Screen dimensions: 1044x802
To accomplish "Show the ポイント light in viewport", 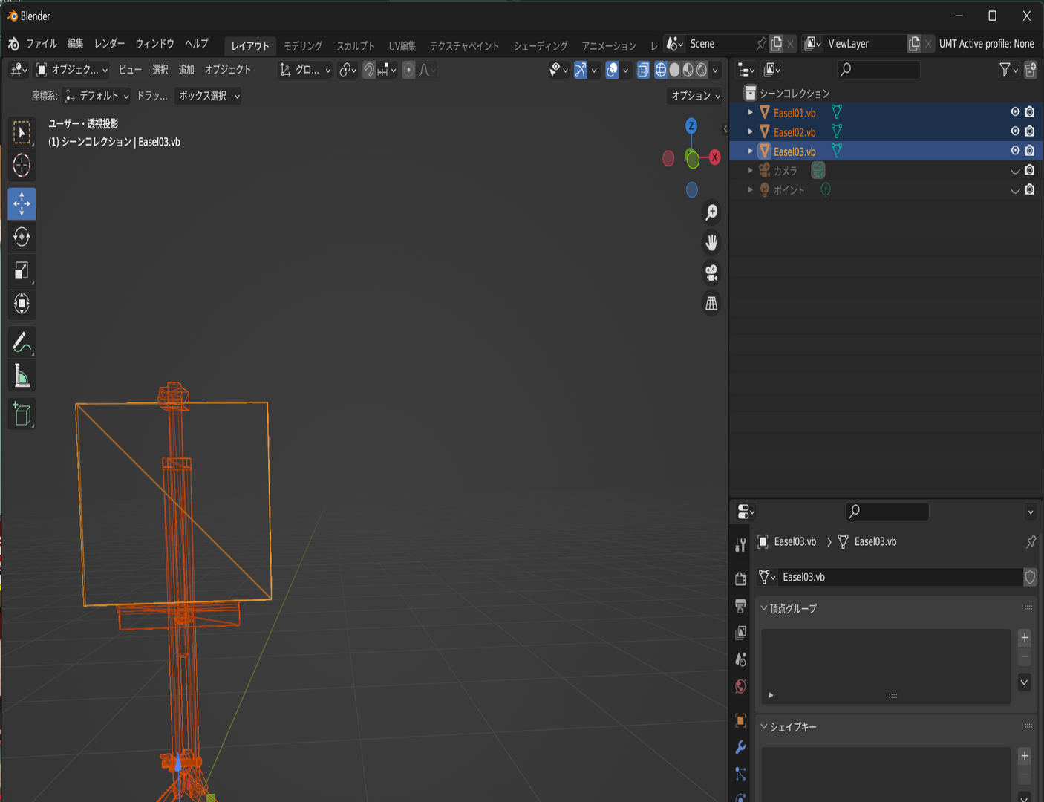I will point(1015,190).
